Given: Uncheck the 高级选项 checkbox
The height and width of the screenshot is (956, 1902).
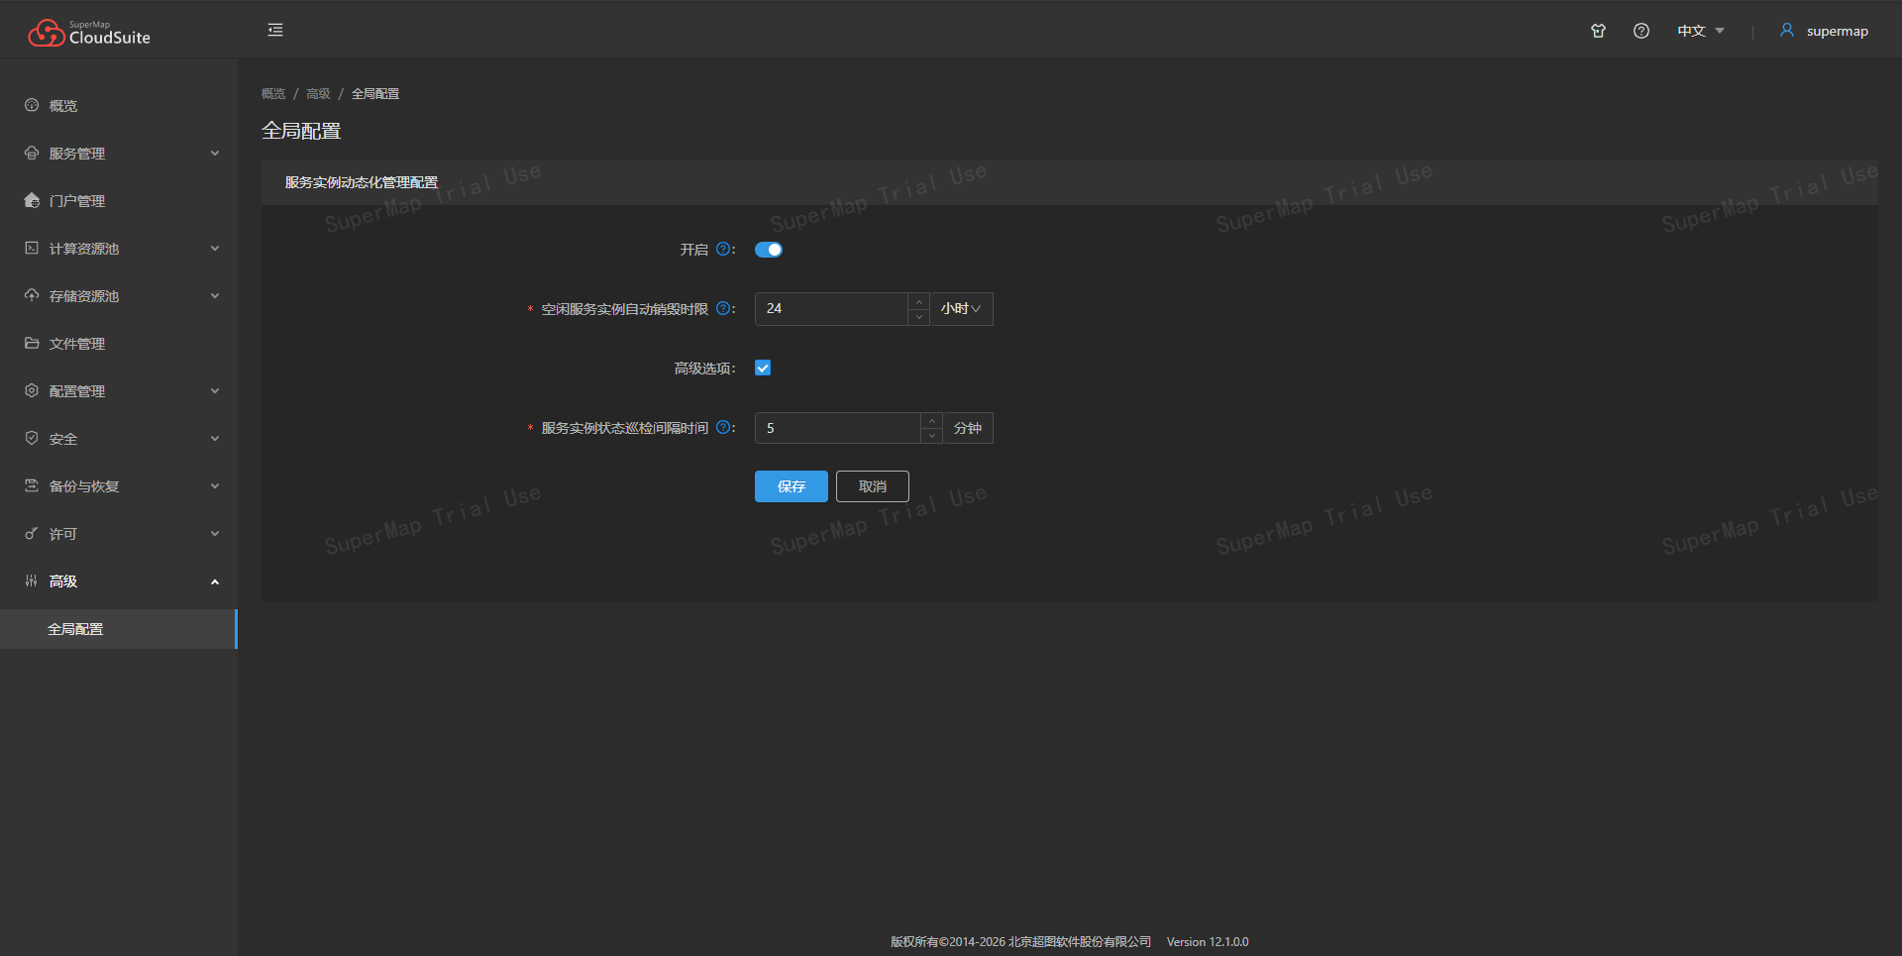Looking at the screenshot, I should (762, 368).
